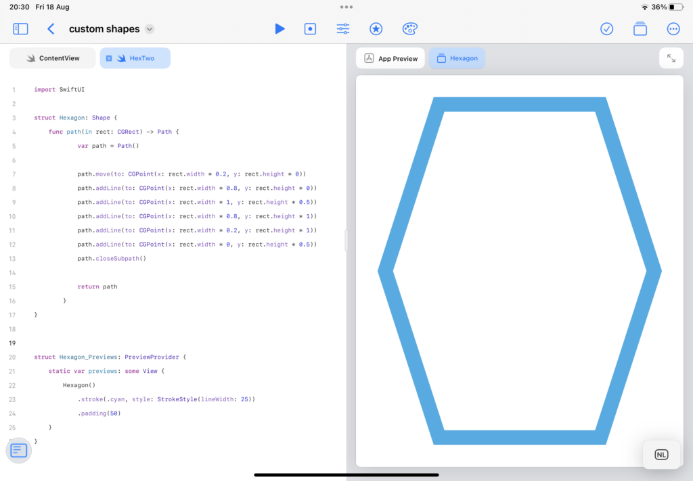This screenshot has width=693, height=481.
Task: Expand the preview to fullscreen
Action: pyautogui.click(x=671, y=58)
